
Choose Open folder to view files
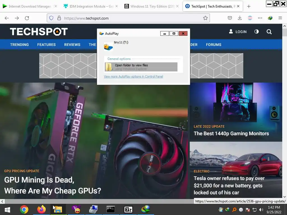[141, 67]
